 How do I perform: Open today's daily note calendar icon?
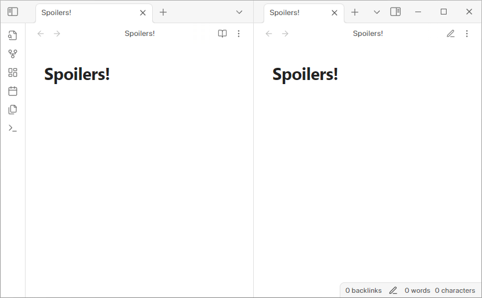(13, 91)
